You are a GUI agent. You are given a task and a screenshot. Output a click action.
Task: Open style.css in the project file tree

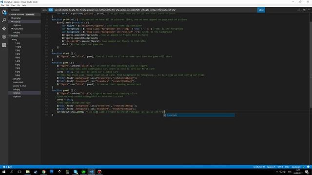17,97
